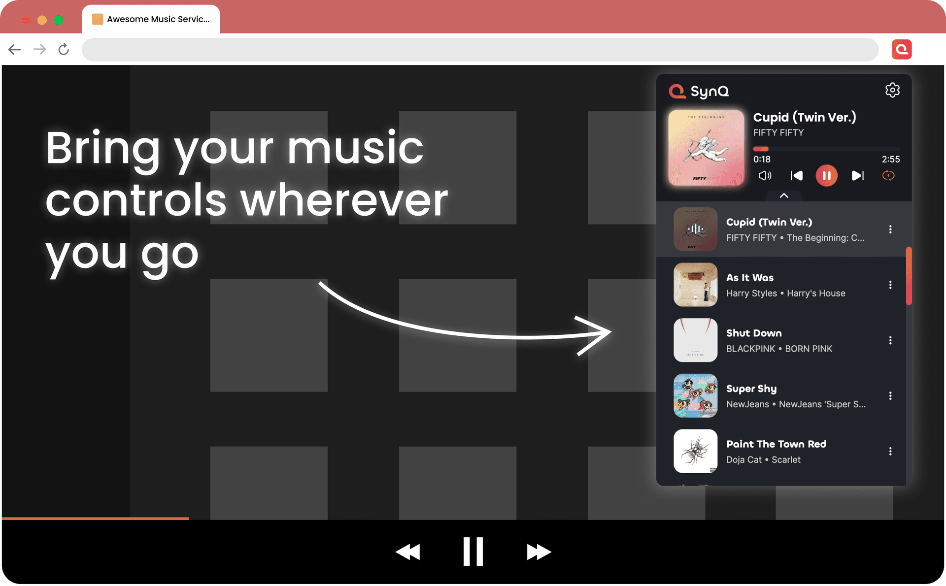The image size is (946, 586).
Task: Reload the browser page
Action: 64,49
